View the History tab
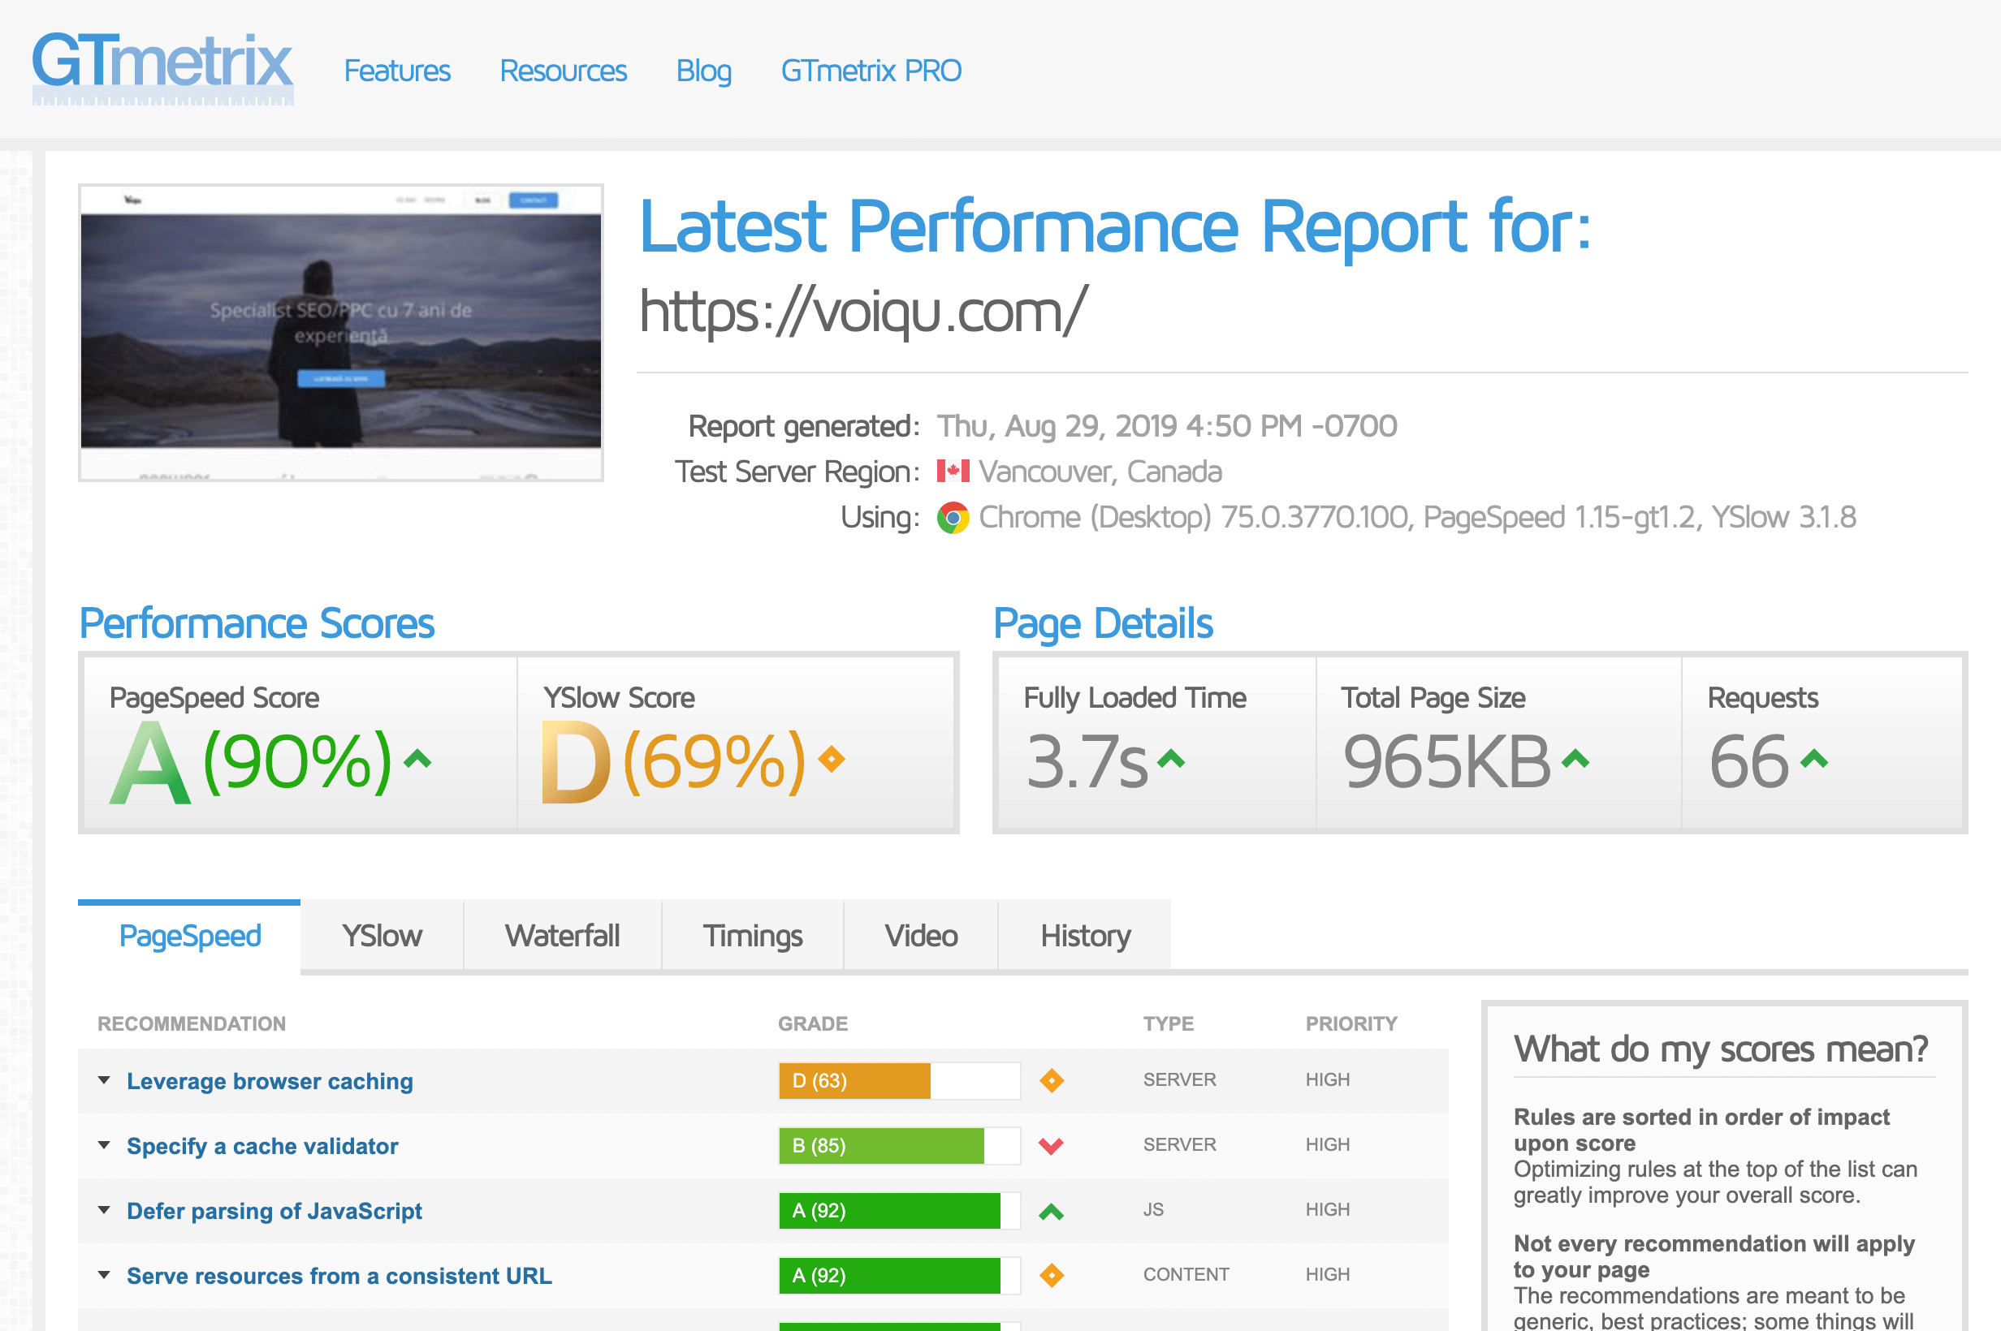This screenshot has height=1331, width=2001. 1085,936
